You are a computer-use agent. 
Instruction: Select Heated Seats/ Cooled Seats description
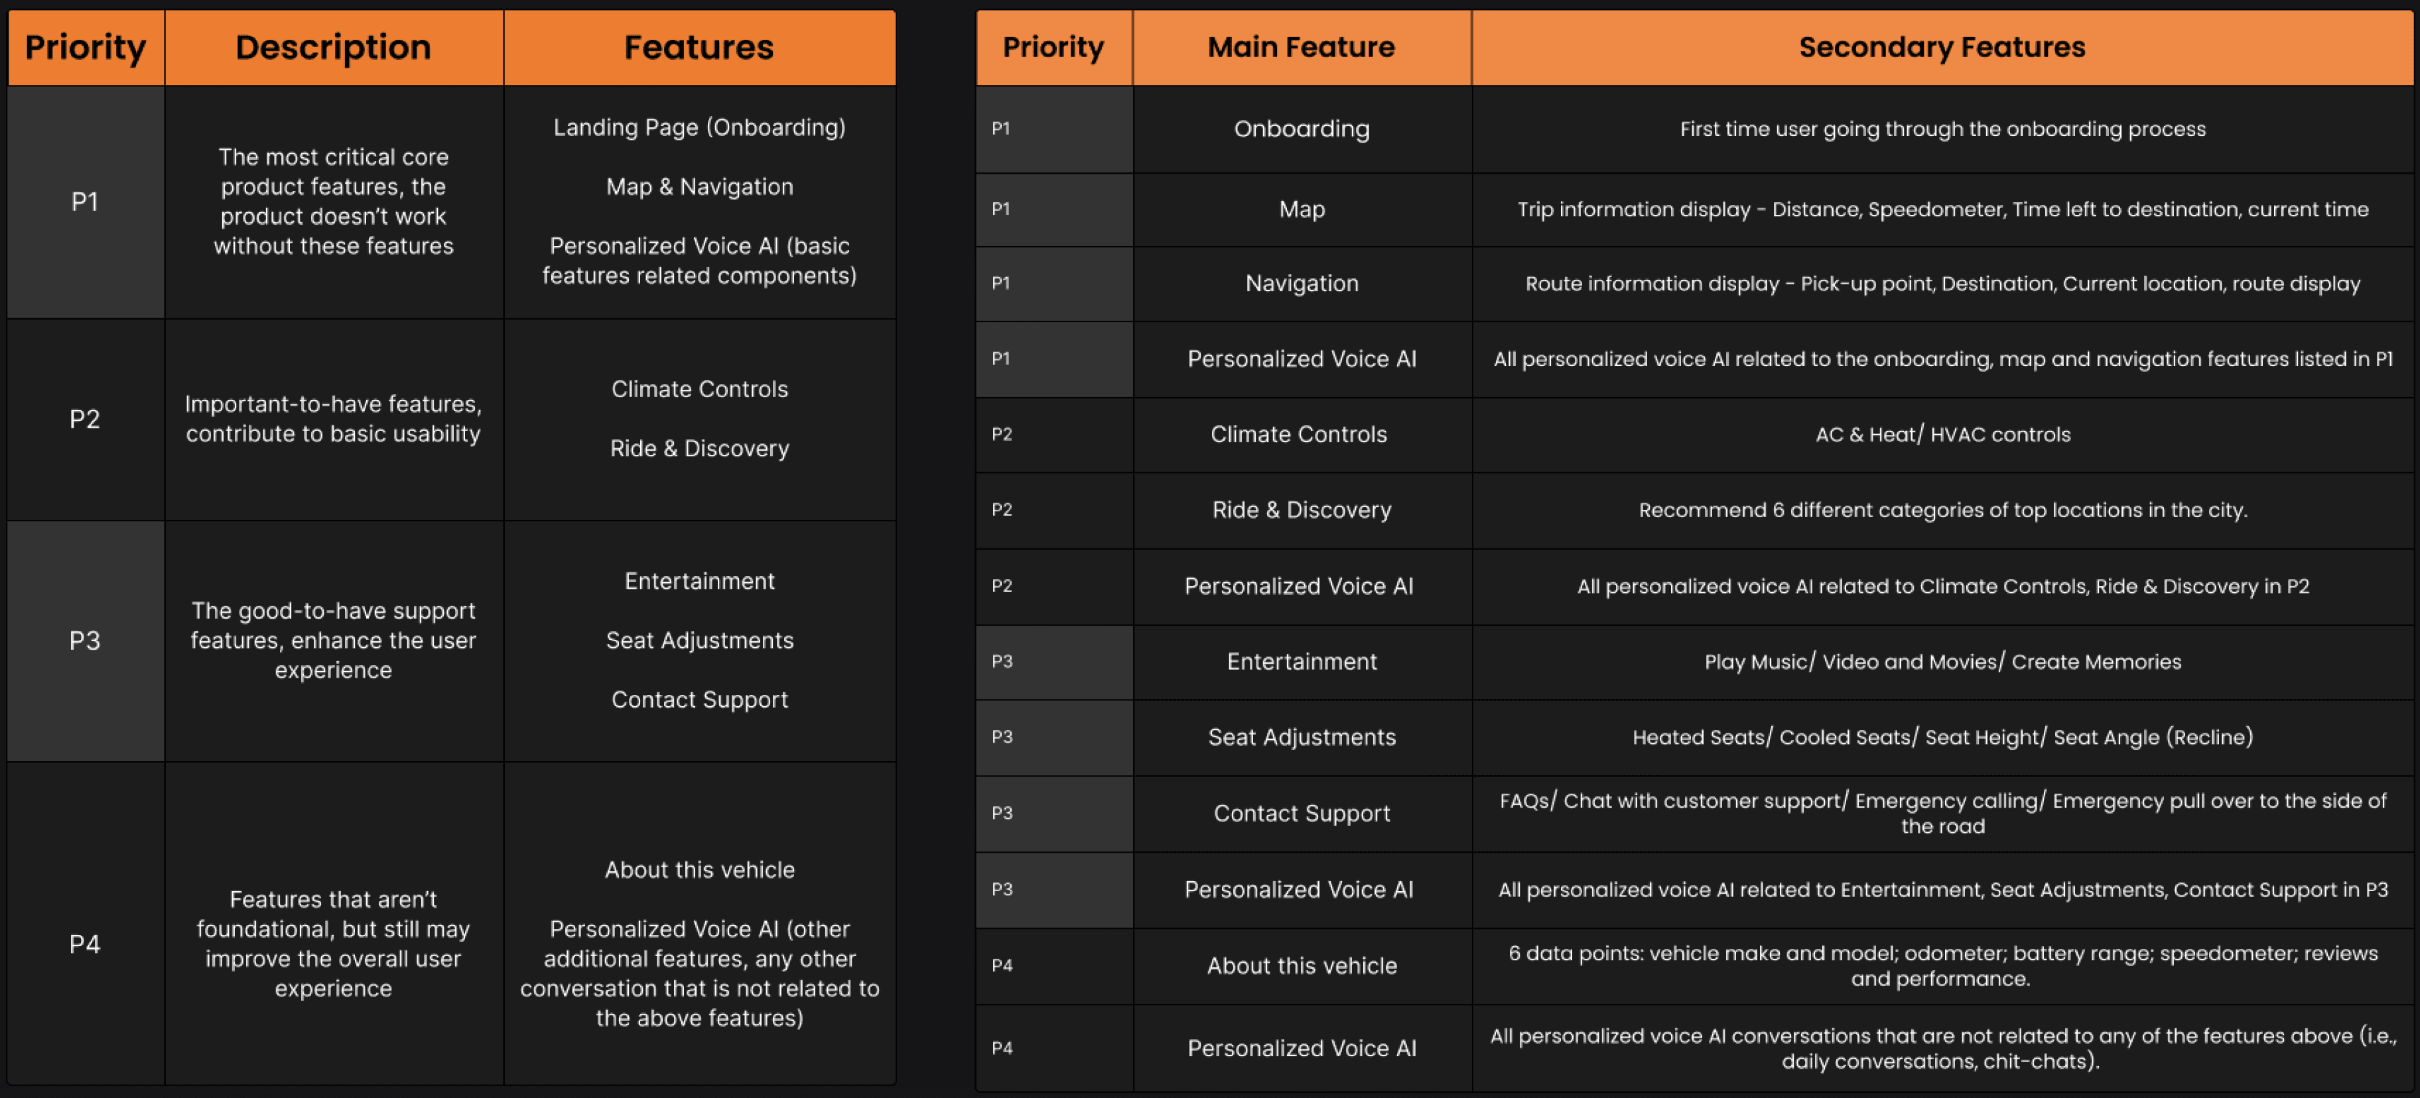click(1942, 737)
